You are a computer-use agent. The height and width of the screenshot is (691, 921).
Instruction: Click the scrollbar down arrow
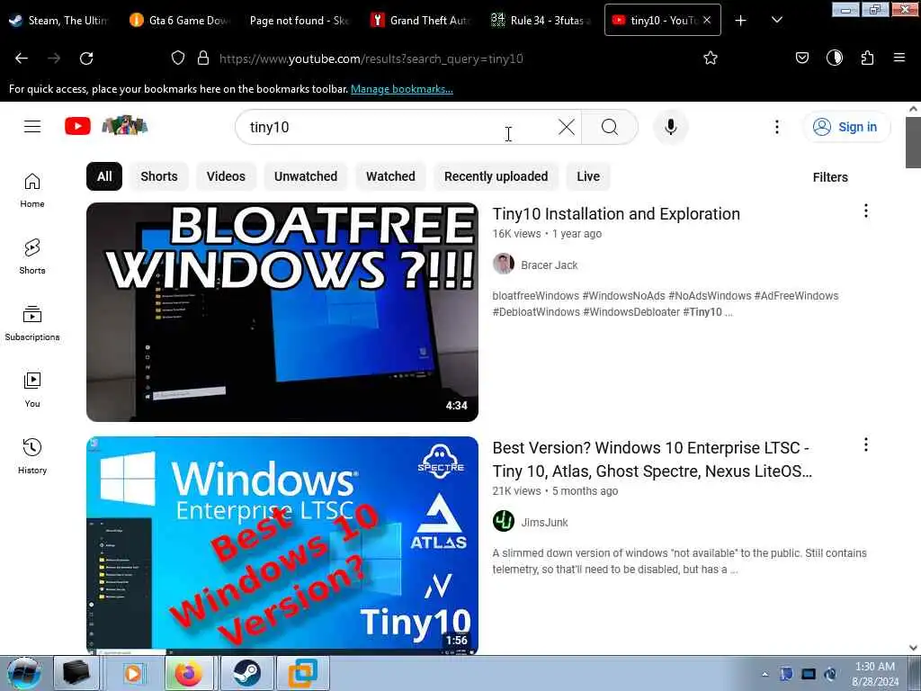913,648
